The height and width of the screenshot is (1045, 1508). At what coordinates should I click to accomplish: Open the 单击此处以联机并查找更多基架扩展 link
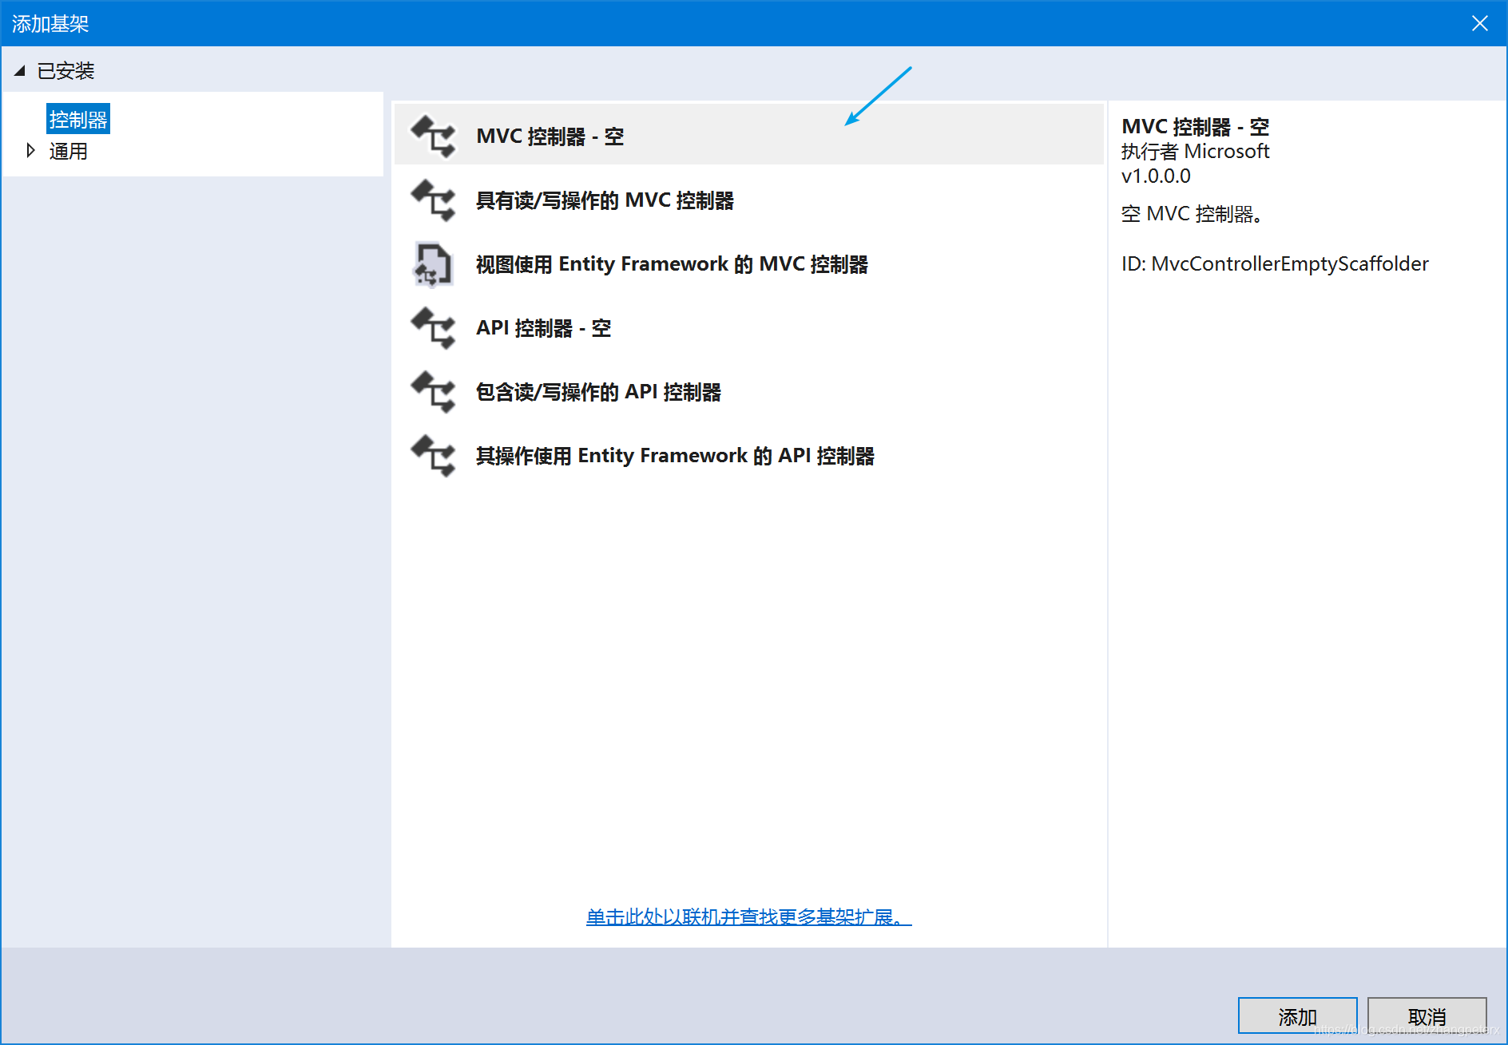coord(748,916)
